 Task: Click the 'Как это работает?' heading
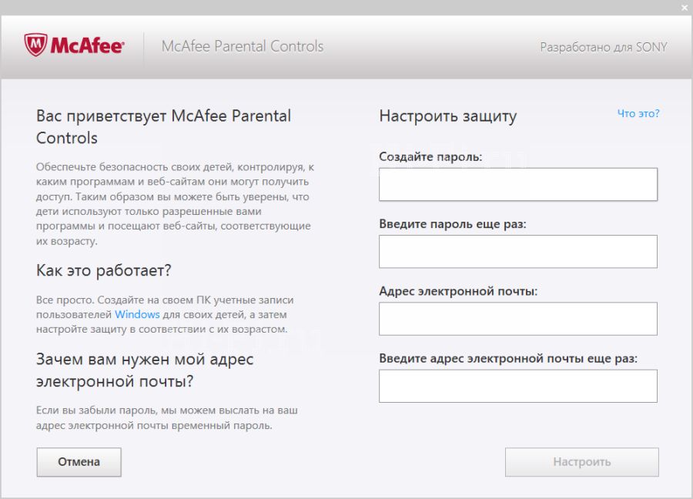[x=103, y=270]
